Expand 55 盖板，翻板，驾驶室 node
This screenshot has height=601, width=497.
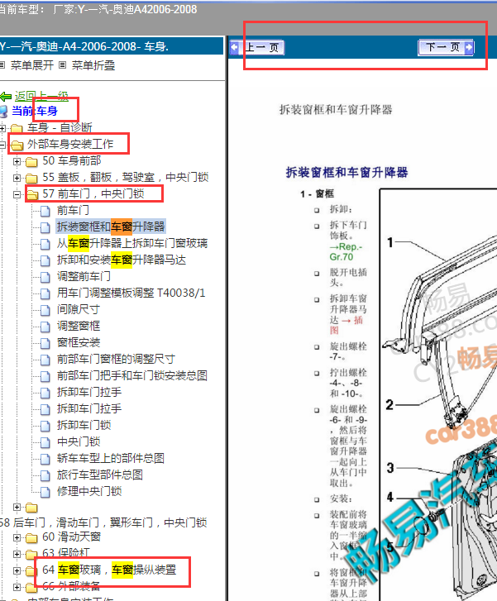[17, 178]
